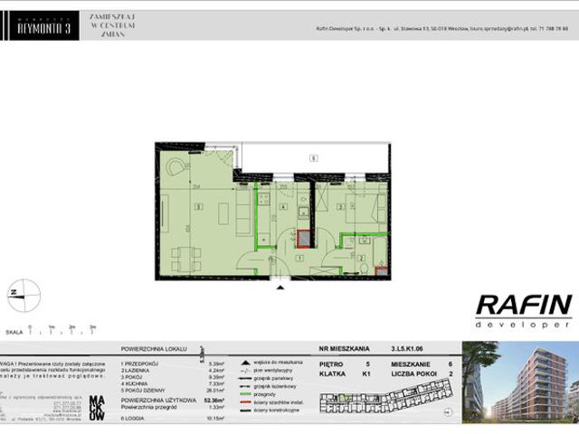Click the red shaft walls legend swatch

[245, 402]
